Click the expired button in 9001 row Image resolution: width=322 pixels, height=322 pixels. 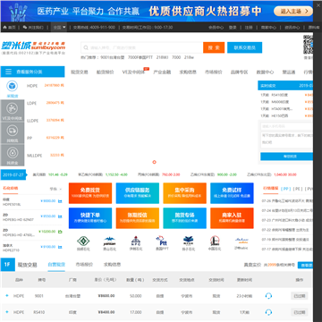click(300, 296)
